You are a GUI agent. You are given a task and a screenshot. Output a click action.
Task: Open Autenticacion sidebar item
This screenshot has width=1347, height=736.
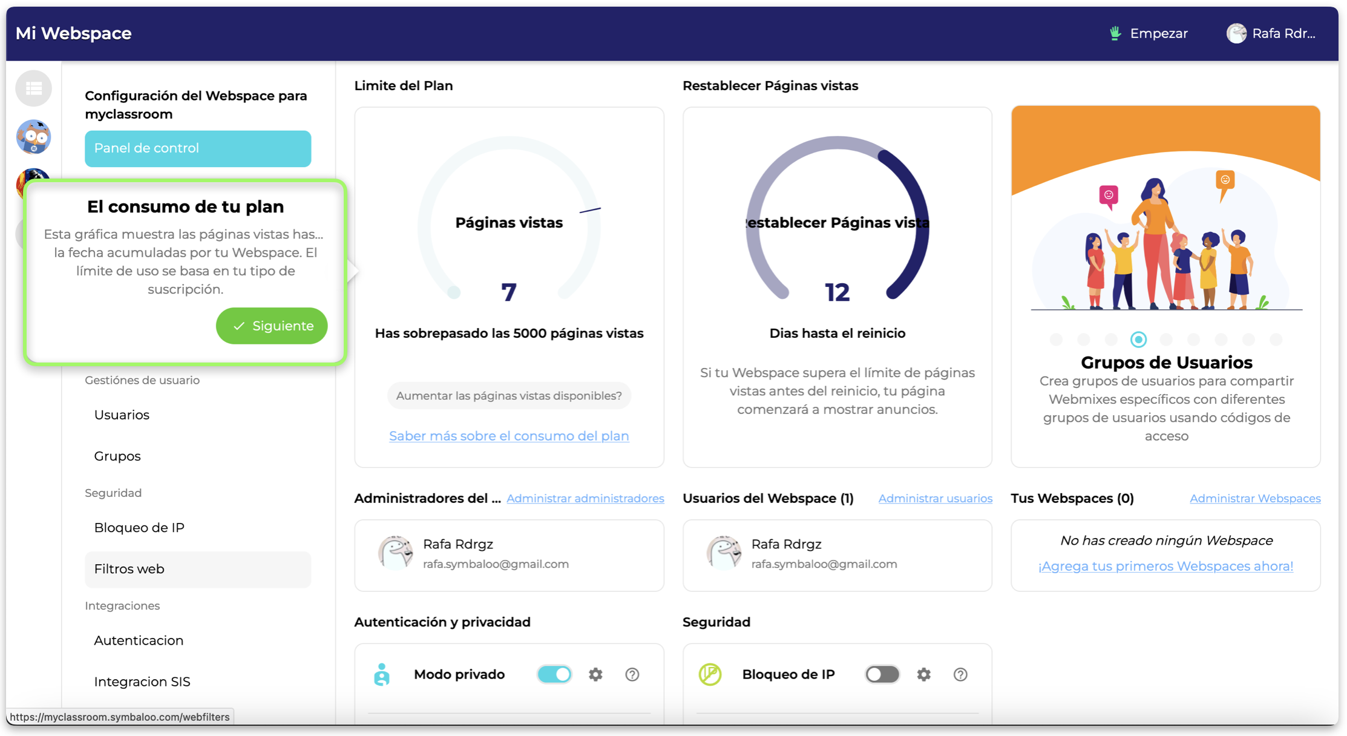pyautogui.click(x=198, y=640)
